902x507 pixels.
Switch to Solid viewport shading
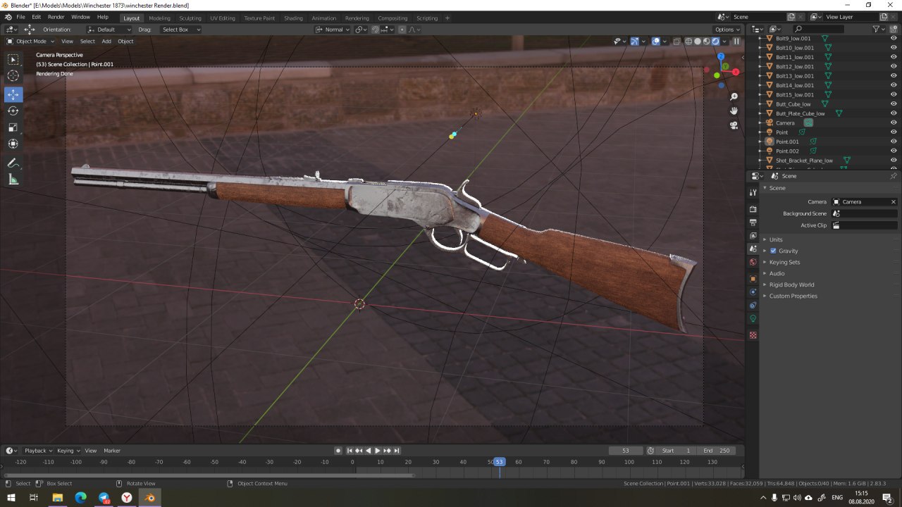pyautogui.click(x=698, y=41)
